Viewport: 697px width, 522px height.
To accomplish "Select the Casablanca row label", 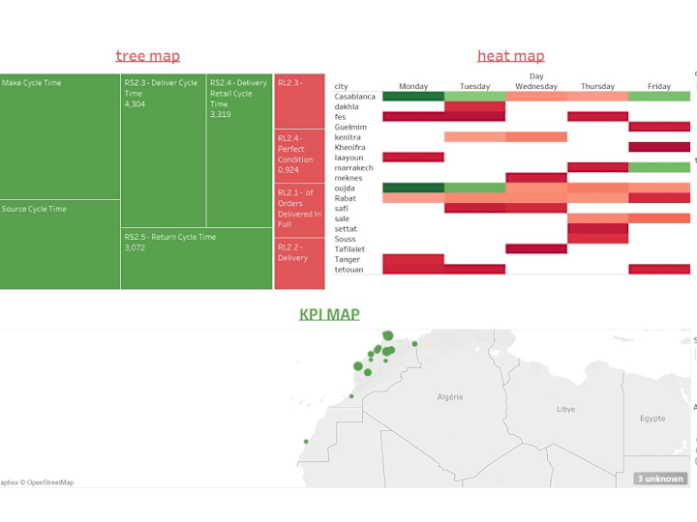I will tap(354, 97).
